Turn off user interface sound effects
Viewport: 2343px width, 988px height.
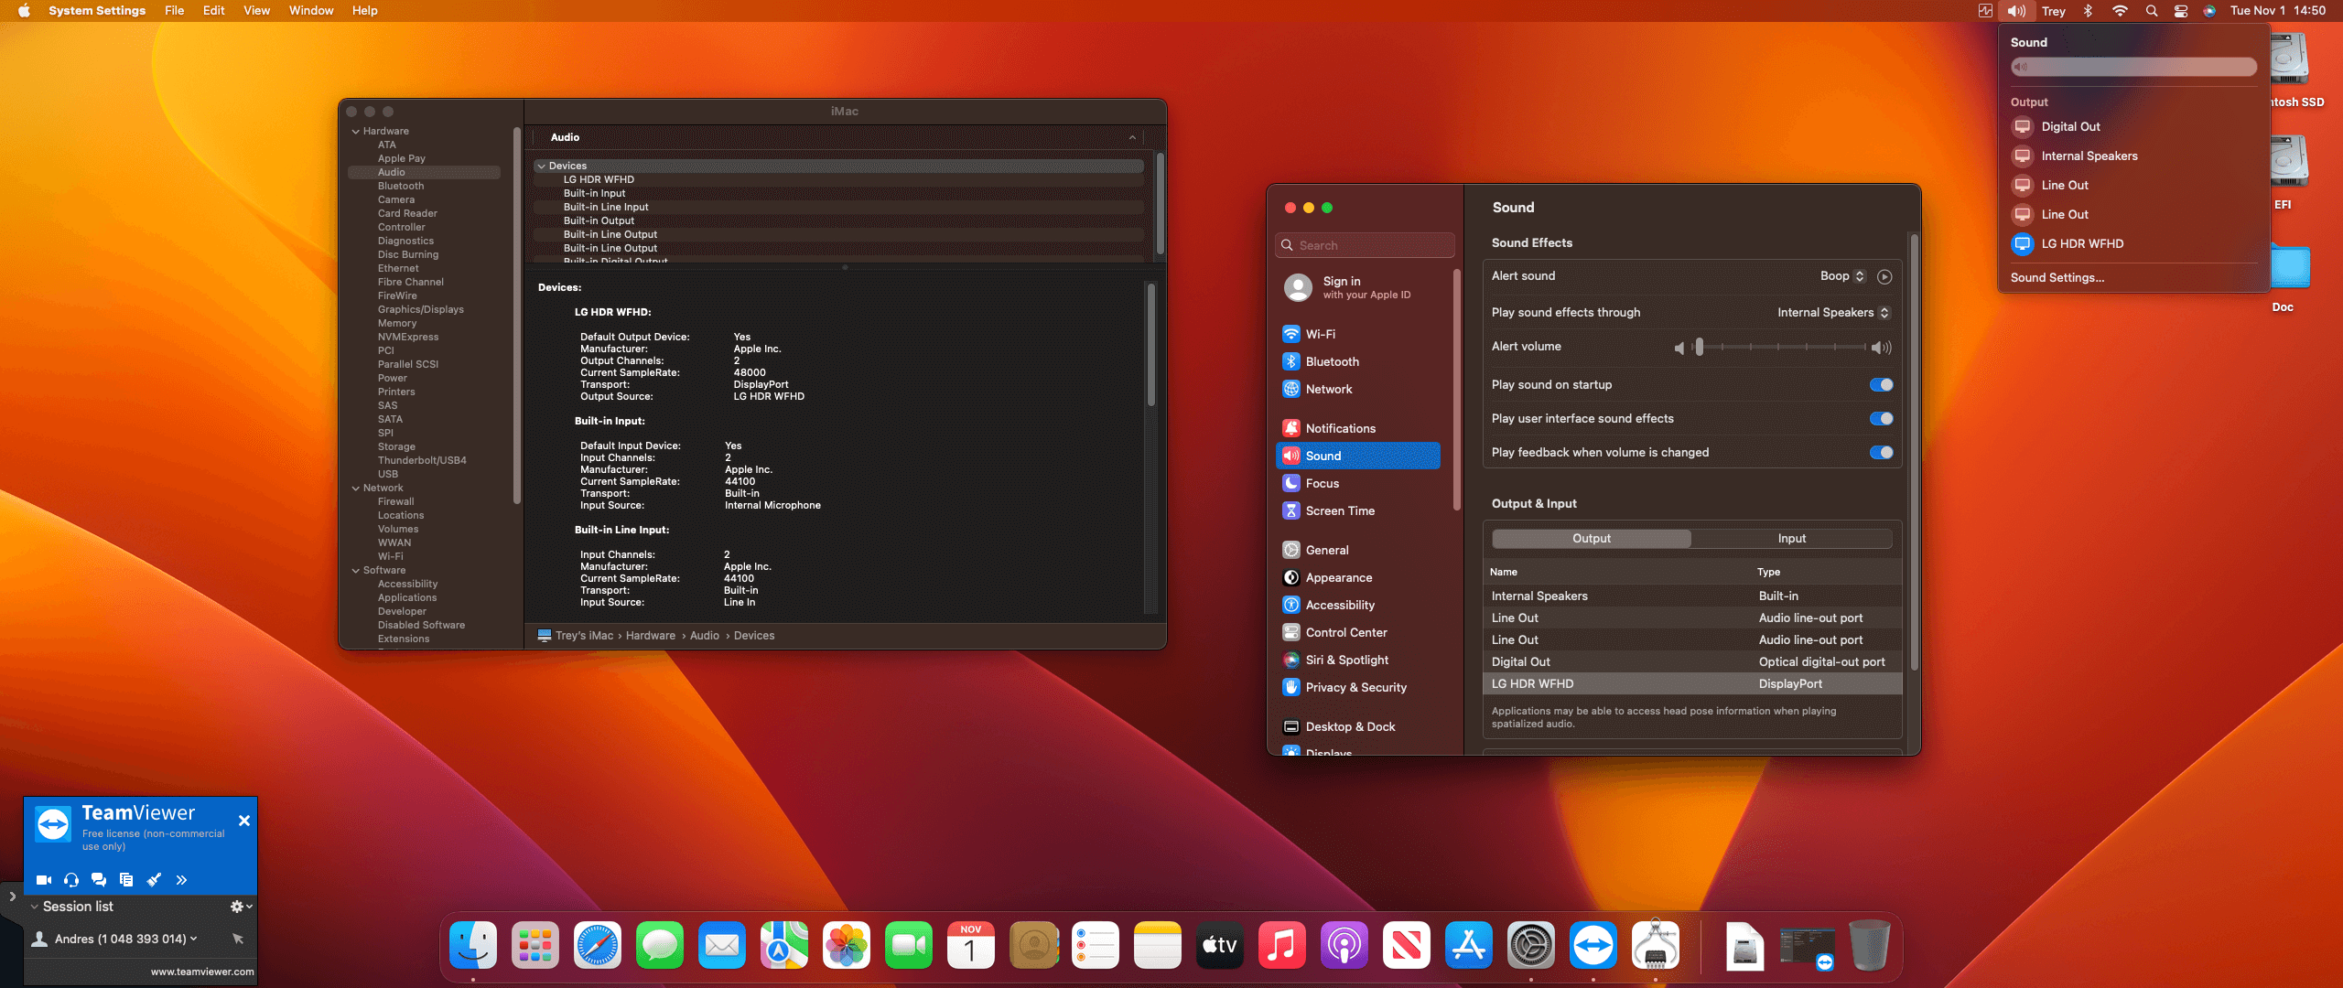tap(1881, 419)
